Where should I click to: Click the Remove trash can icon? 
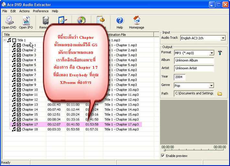[x=46, y=20]
